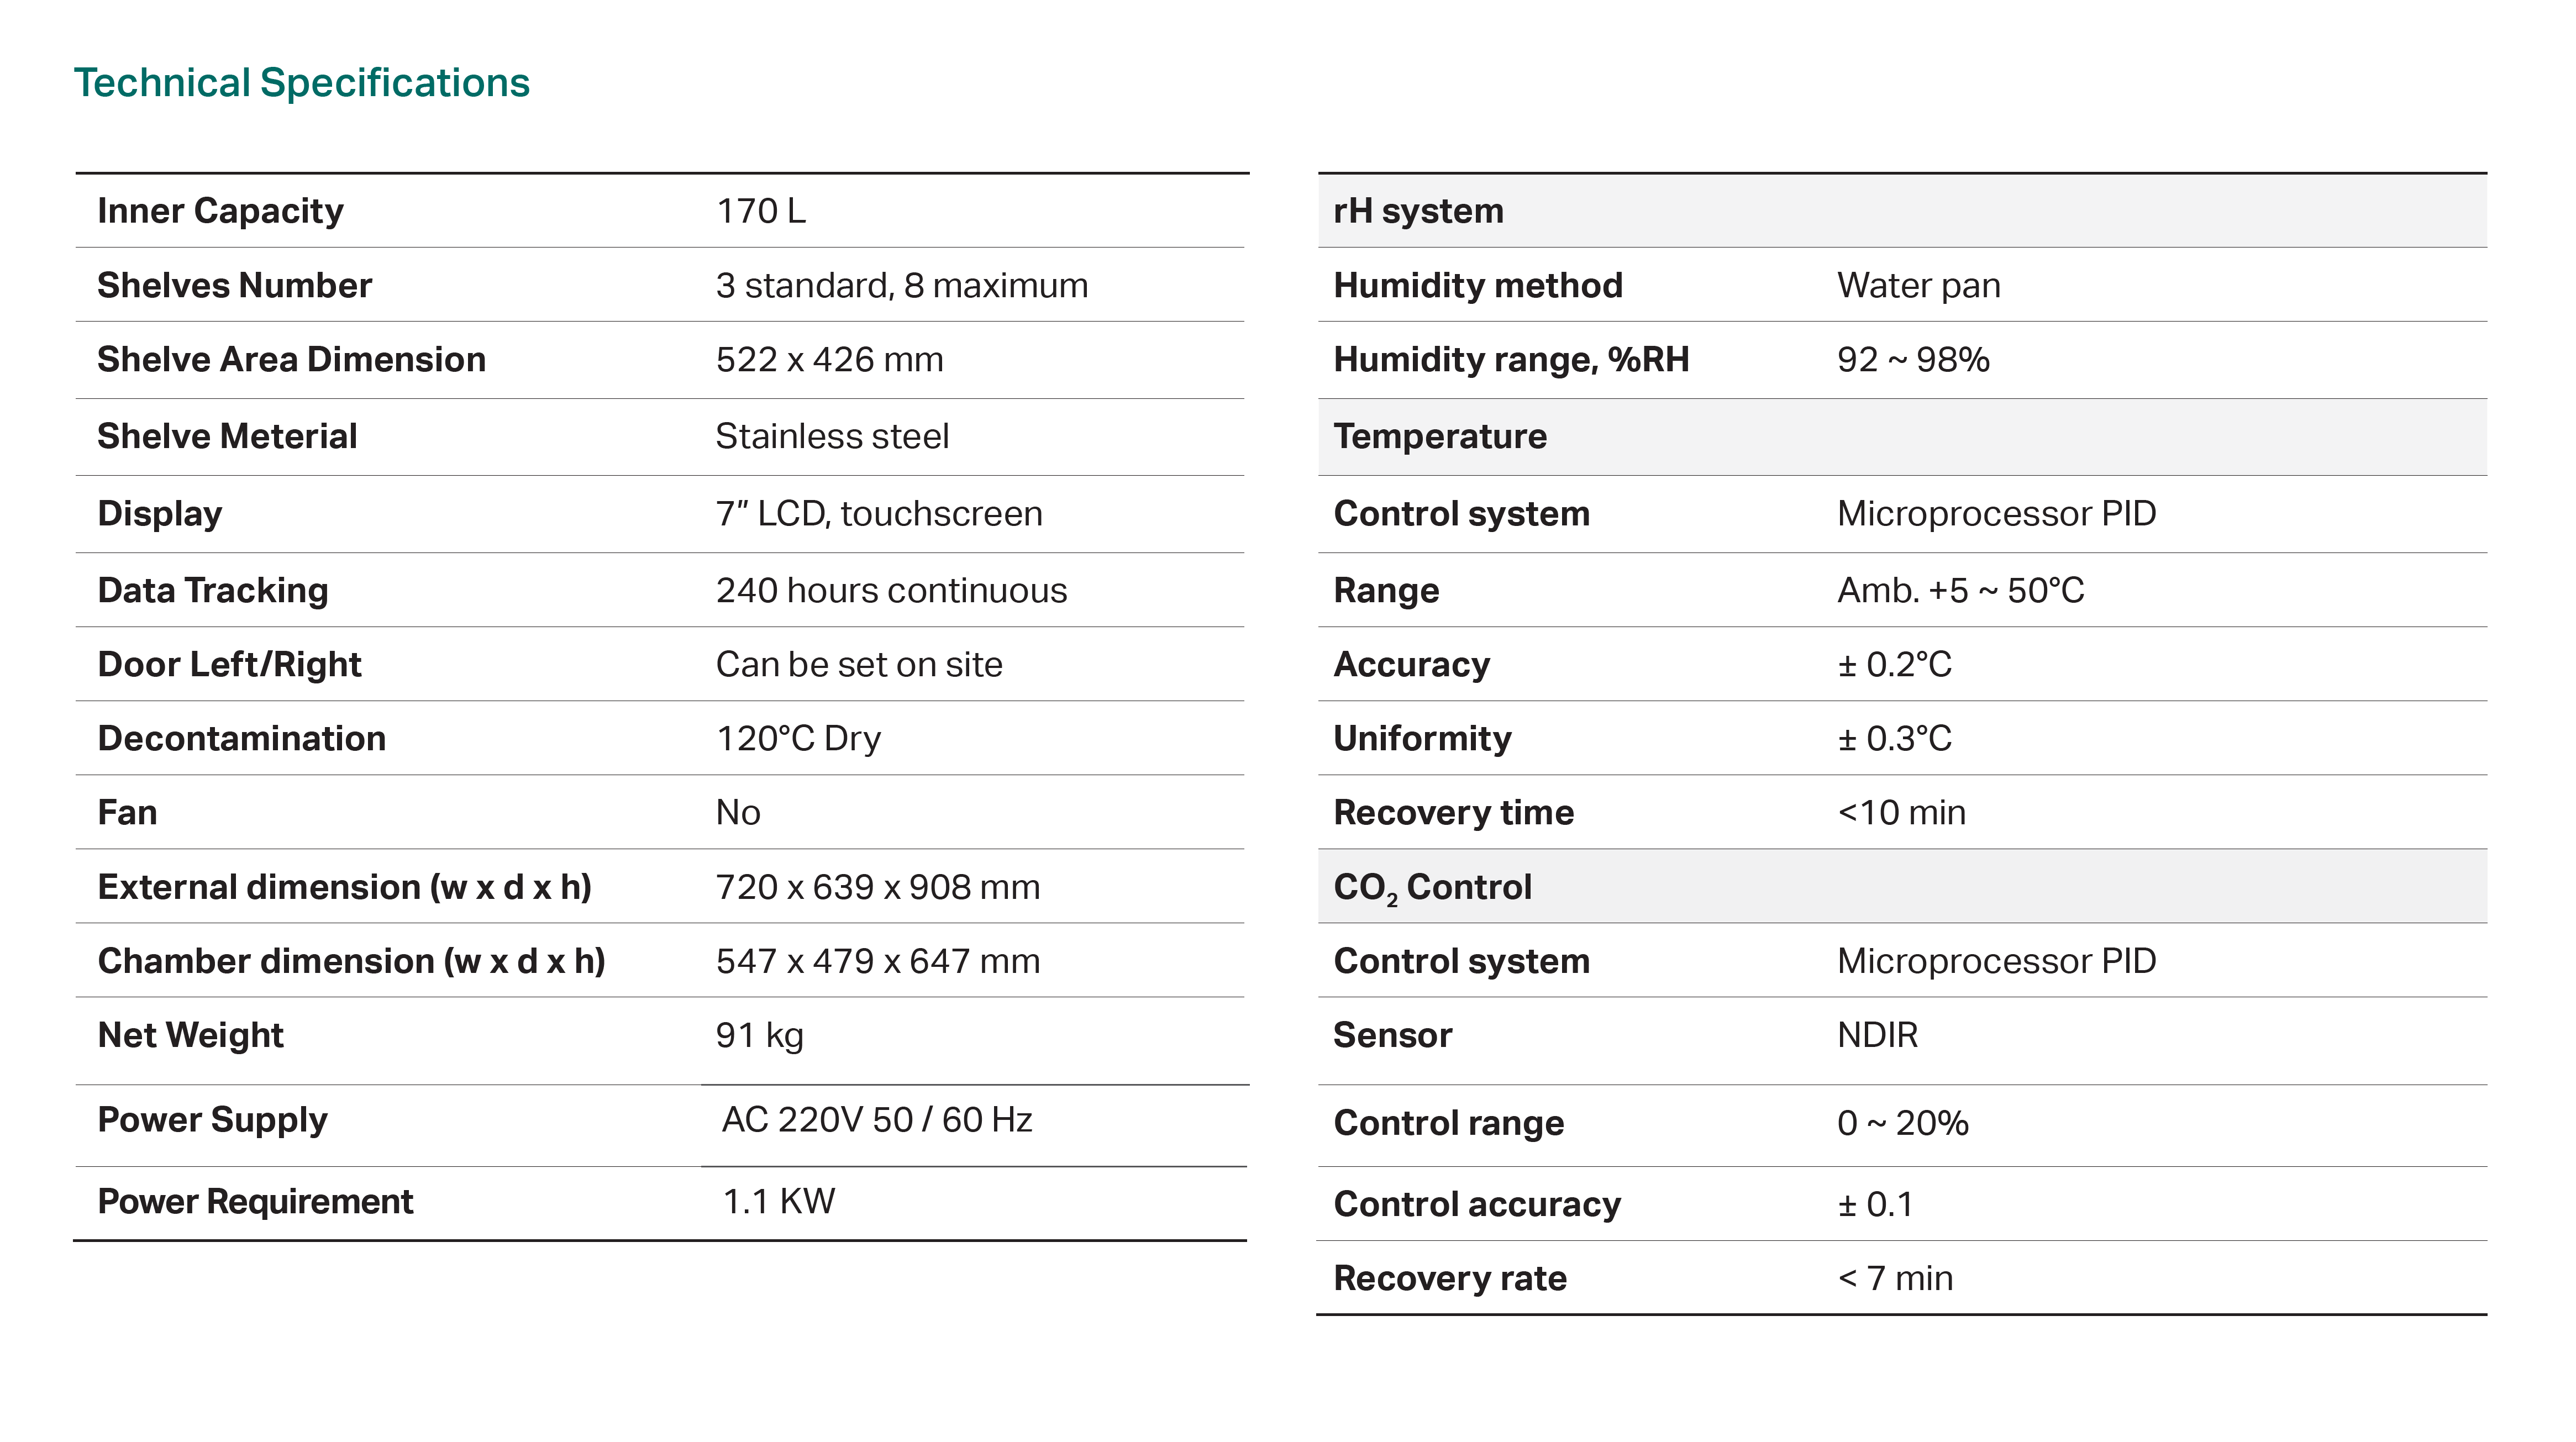Click the Uniformity row label
The image size is (2576, 1442).
click(1422, 739)
